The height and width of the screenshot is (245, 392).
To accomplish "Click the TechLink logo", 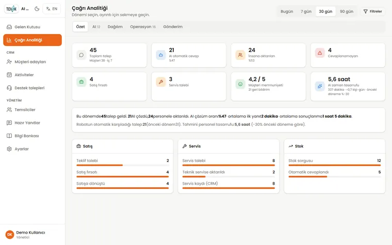I will coord(11,9).
